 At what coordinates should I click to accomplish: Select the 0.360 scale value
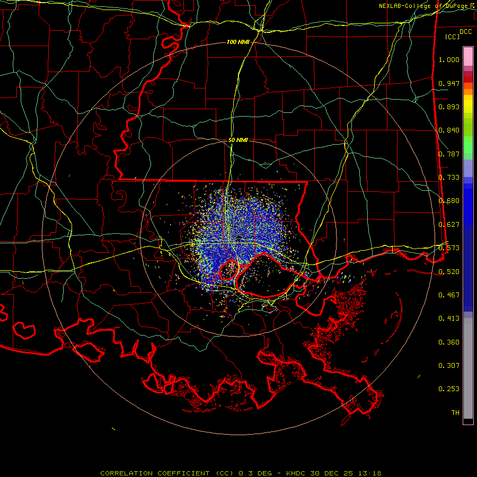(449, 342)
